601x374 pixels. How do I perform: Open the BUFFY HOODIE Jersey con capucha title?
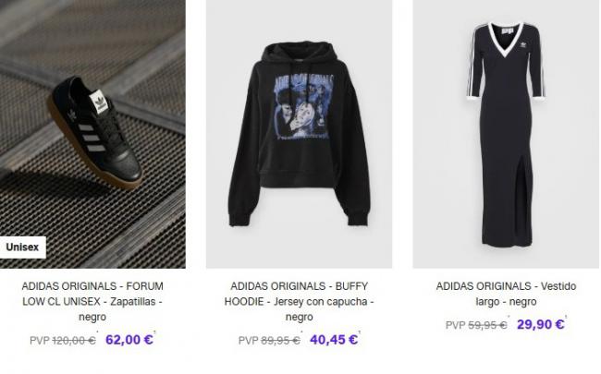click(x=299, y=302)
